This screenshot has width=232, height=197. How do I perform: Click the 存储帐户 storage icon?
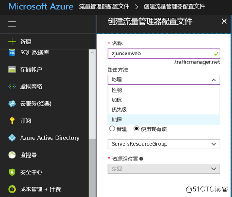[x=12, y=69]
